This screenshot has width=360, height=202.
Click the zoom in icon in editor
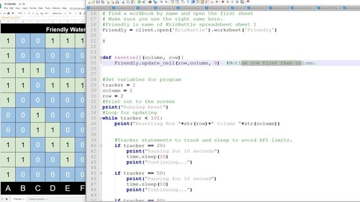pyautogui.click(x=161, y=2)
